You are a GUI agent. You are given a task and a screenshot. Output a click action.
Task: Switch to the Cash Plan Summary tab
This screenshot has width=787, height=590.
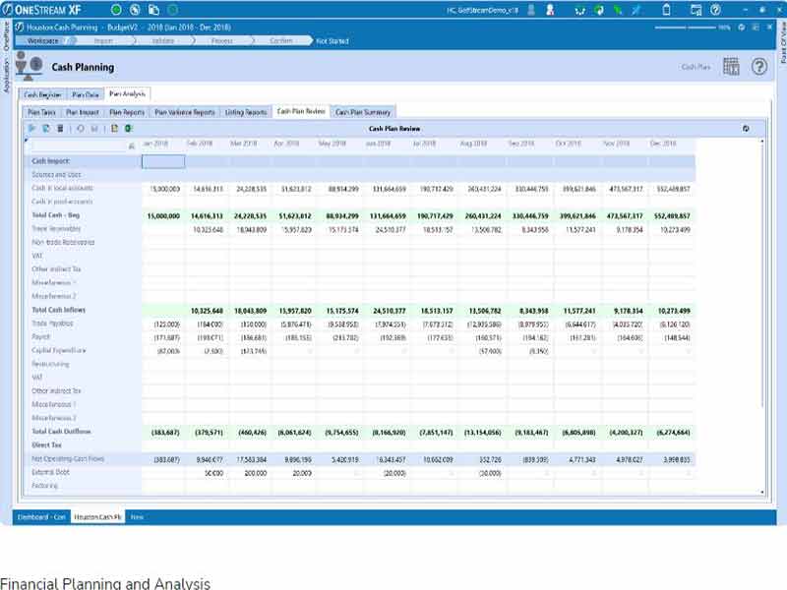click(364, 112)
